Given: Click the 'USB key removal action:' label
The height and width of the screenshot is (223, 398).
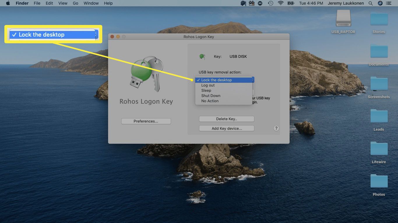Looking at the screenshot, I should coord(220,72).
